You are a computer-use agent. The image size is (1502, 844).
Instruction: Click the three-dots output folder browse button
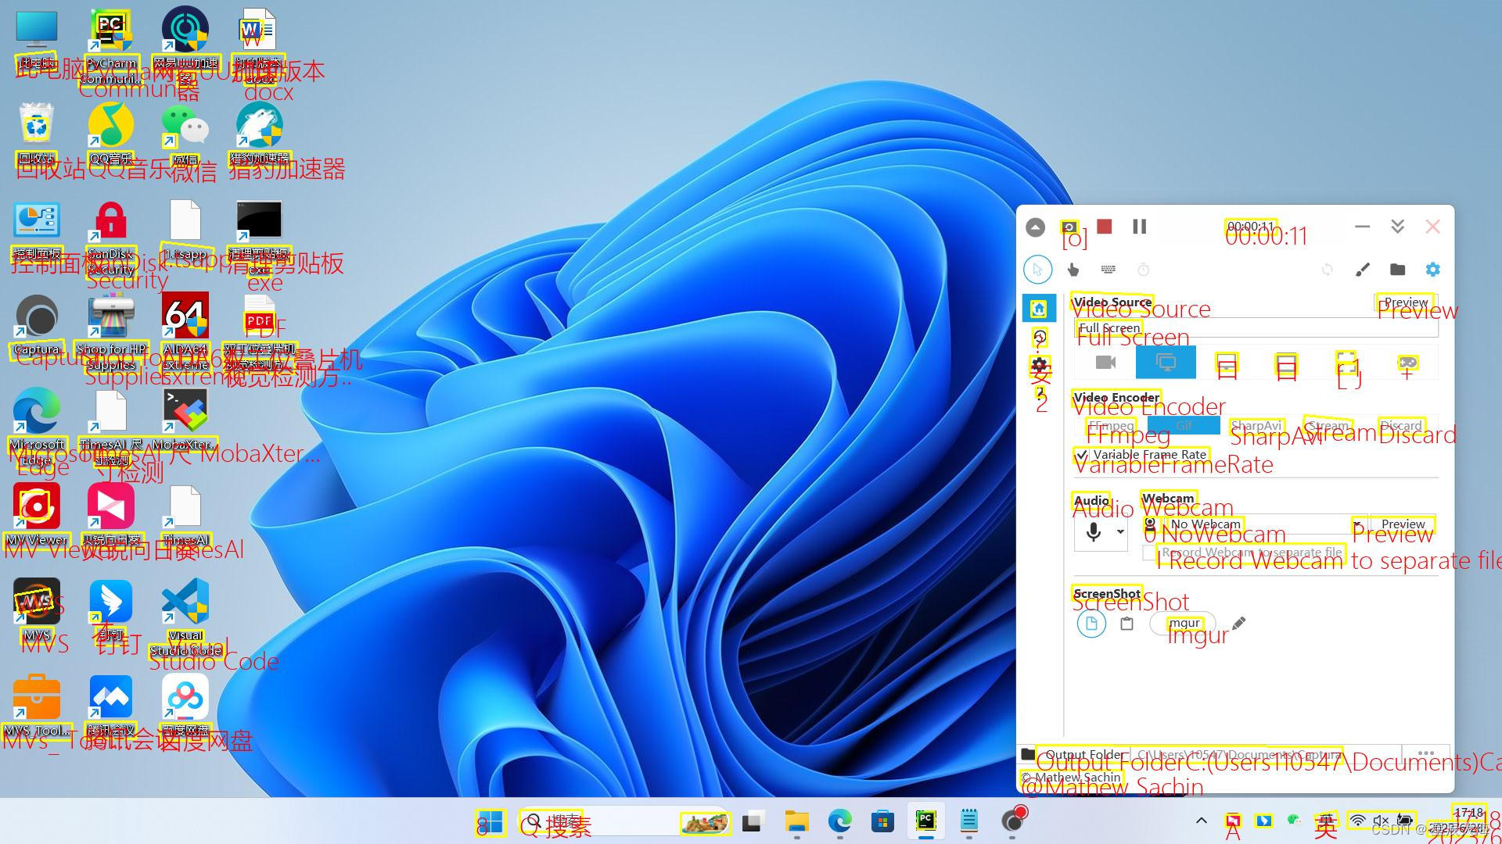[x=1425, y=754]
